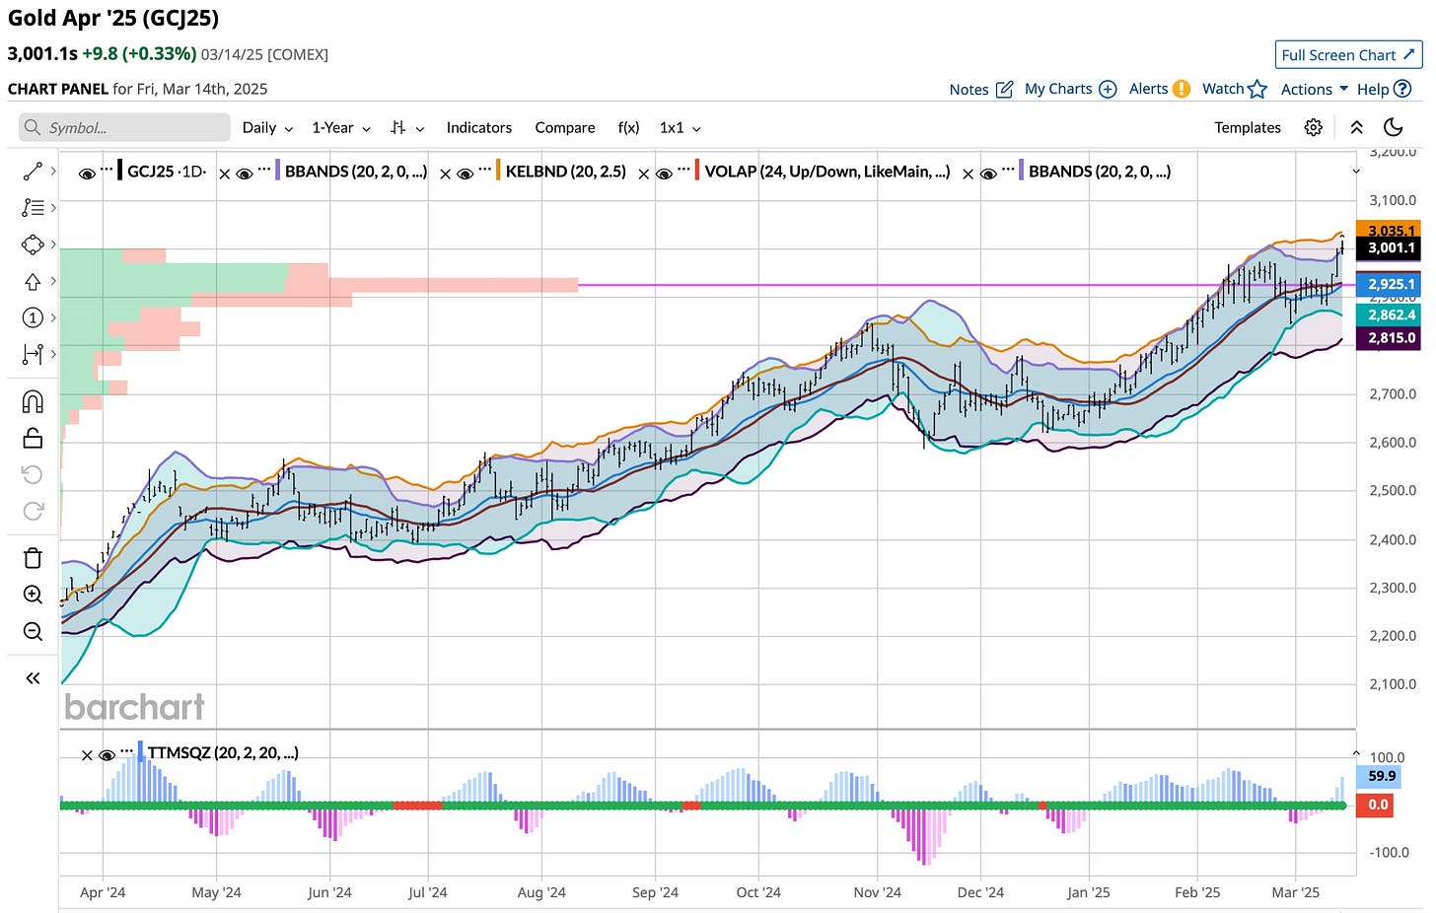Select the shapes drawing tool
Image resolution: width=1436 pixels, height=913 pixels.
33,244
